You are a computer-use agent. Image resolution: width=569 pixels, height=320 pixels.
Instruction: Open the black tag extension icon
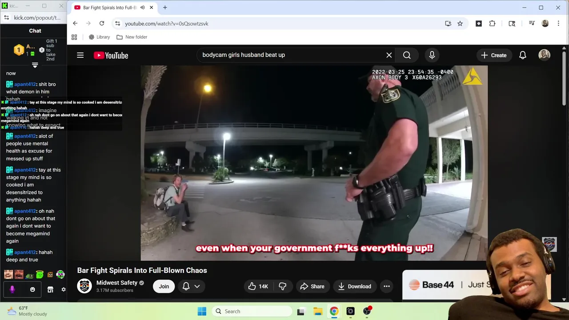pos(479,24)
